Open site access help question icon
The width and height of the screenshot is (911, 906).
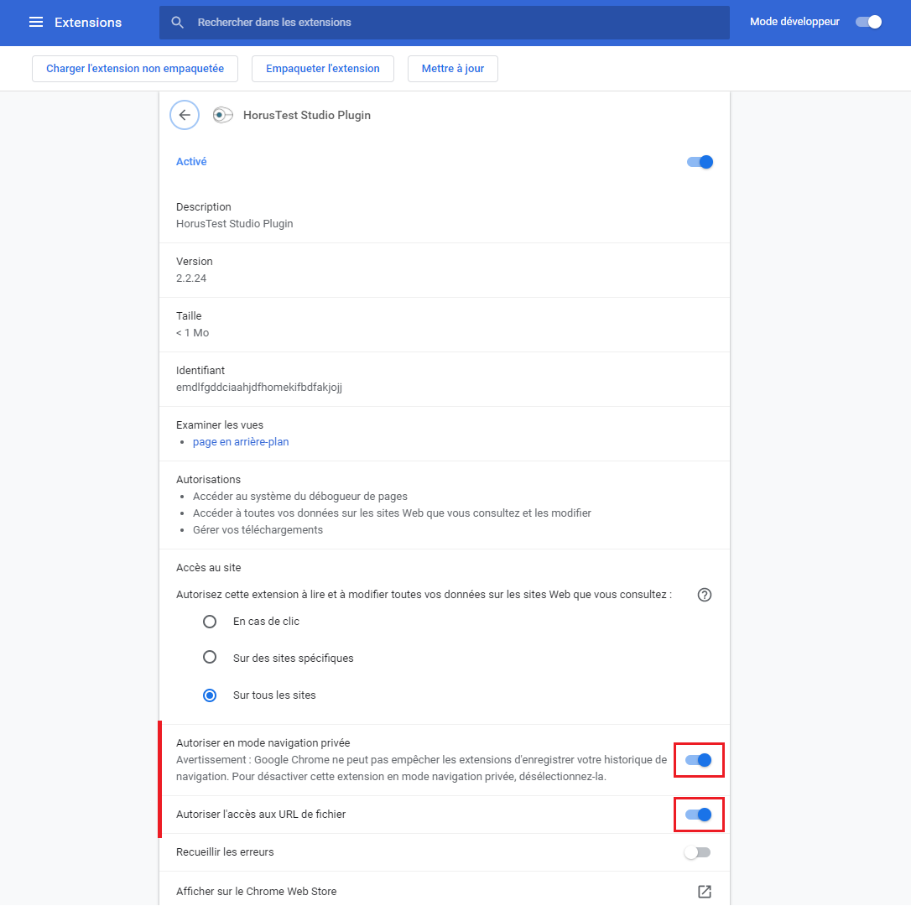705,595
